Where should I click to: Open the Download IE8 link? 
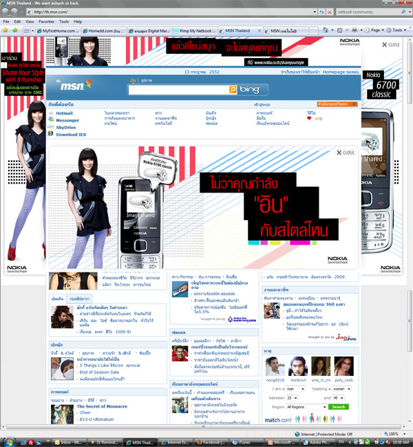click(71, 135)
